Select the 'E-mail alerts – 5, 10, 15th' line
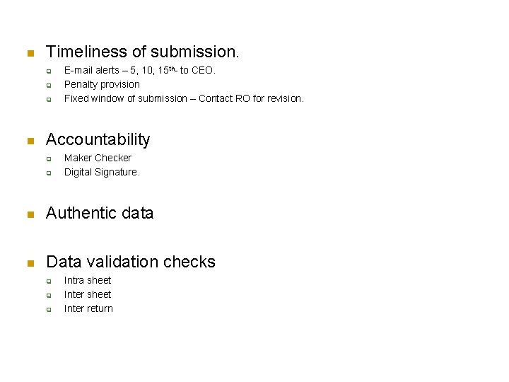 click(139, 70)
